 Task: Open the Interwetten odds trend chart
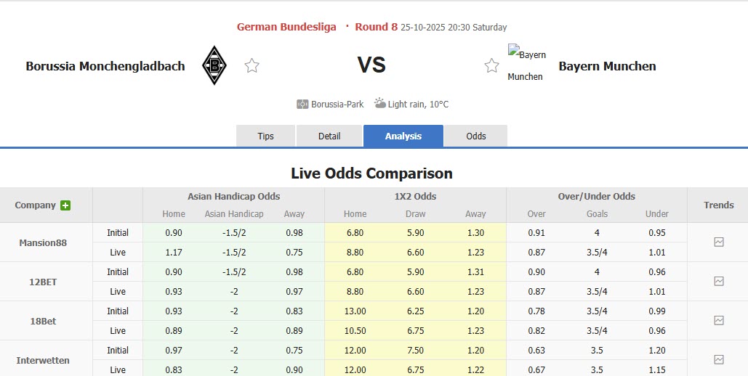718,359
